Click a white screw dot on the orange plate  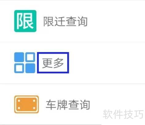coord(19,101)
